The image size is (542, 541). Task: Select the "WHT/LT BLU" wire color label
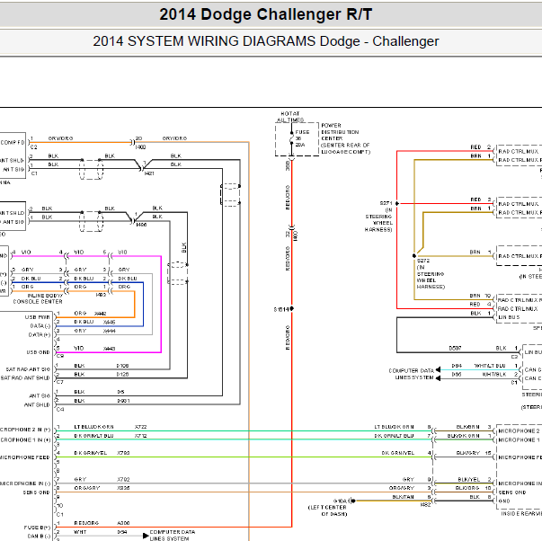(490, 366)
